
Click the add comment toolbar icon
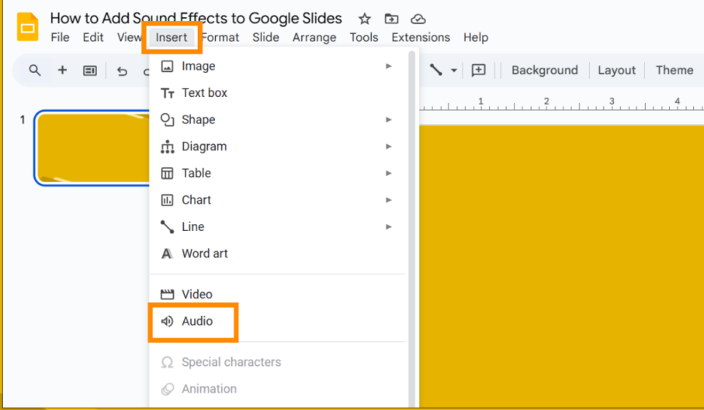pyautogui.click(x=479, y=71)
